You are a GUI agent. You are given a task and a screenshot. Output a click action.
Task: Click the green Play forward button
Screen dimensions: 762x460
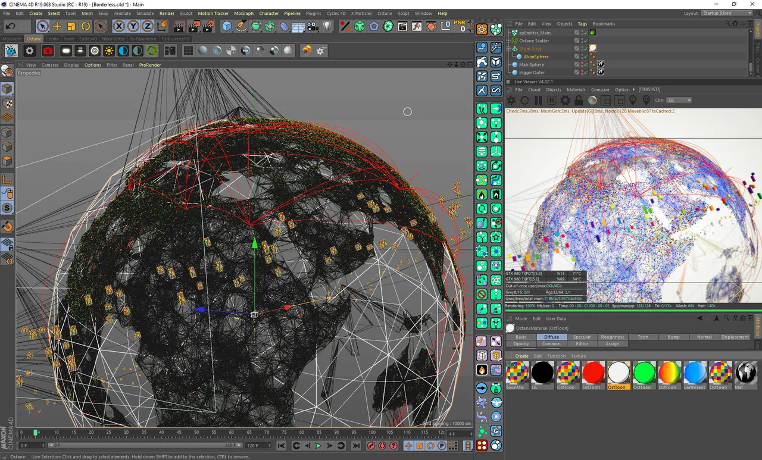click(318, 446)
